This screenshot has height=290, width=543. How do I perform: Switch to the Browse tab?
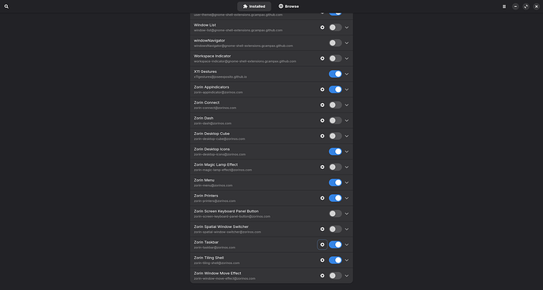pos(289,6)
